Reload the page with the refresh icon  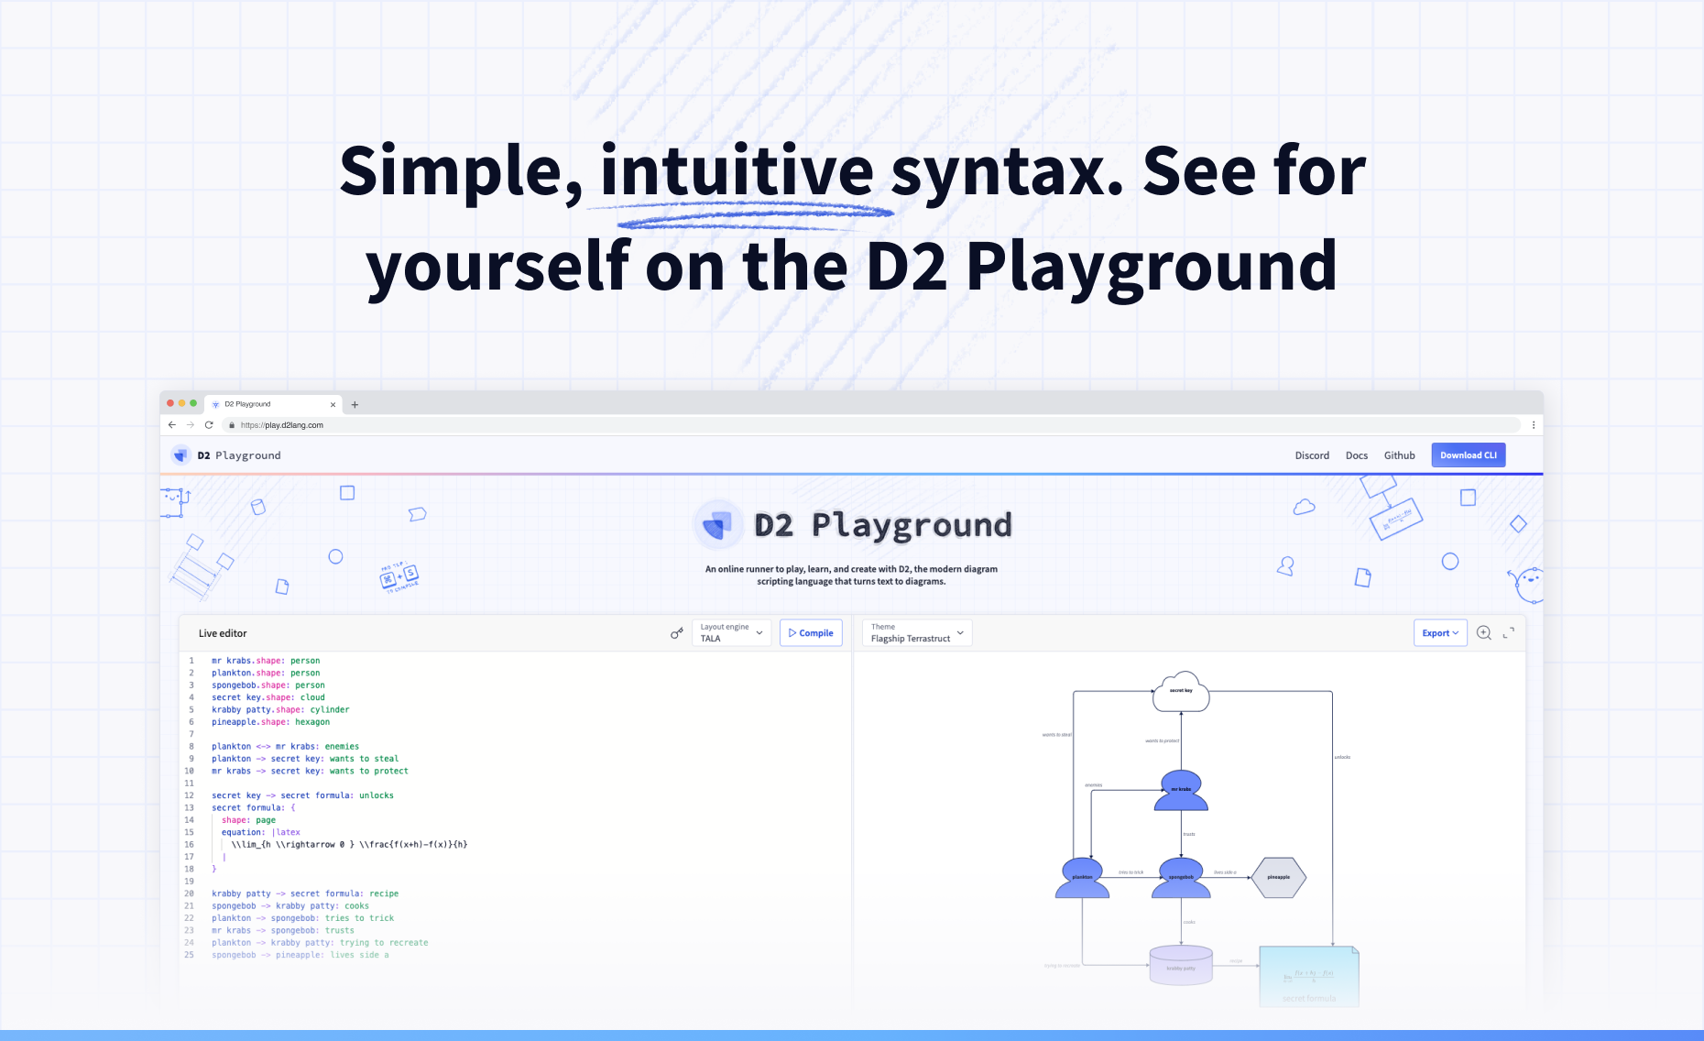(209, 425)
